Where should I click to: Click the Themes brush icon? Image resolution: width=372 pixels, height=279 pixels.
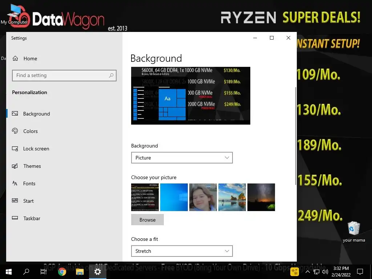click(x=15, y=166)
